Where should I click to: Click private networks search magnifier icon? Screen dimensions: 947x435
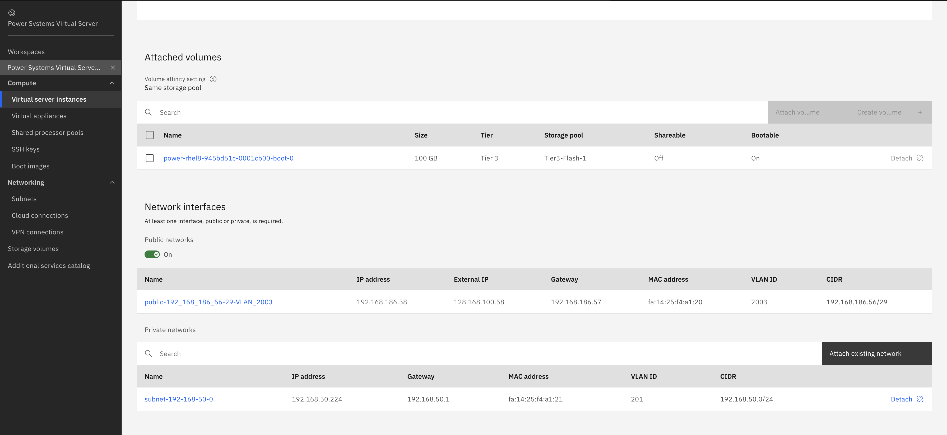pos(148,353)
